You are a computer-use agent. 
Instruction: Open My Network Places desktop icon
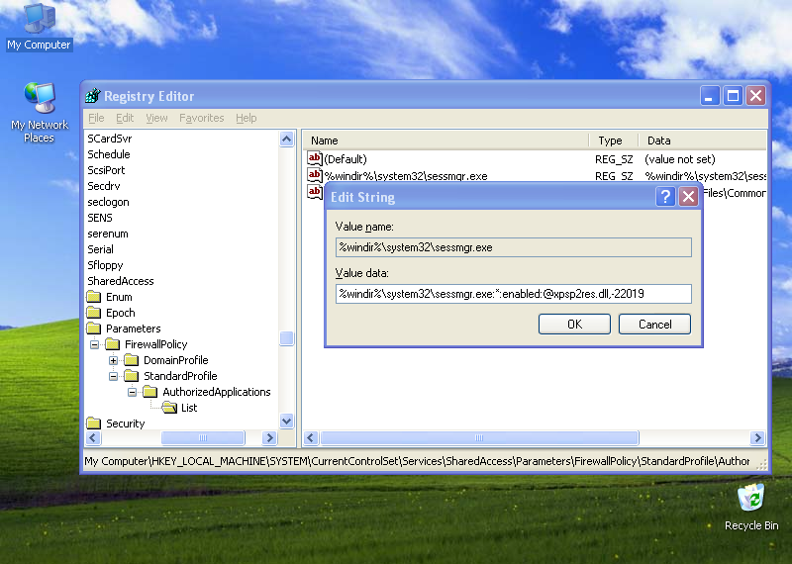click(x=40, y=112)
